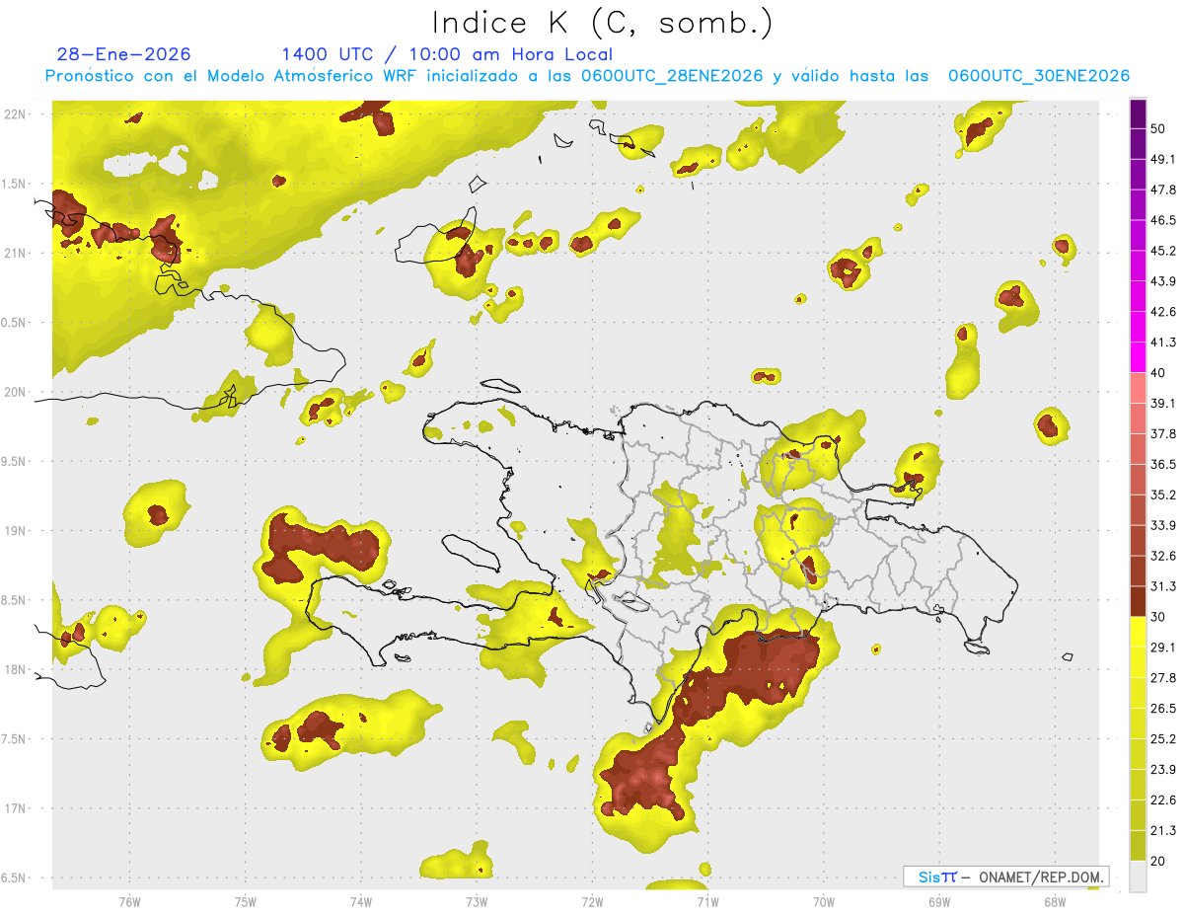Pick the bright yellow swatch between 29.1 and 30

coord(1139,633)
